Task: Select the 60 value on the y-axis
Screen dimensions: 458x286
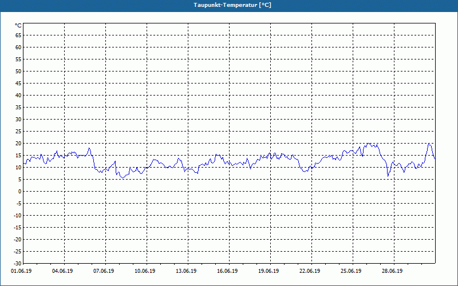Action: pyautogui.click(x=18, y=47)
